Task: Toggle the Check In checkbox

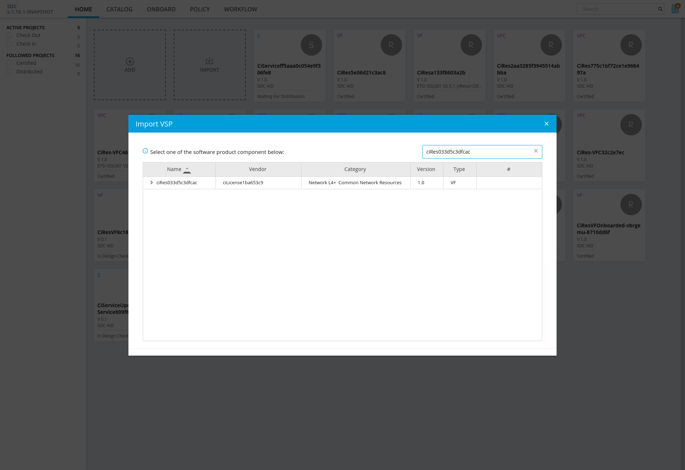Action: point(9,44)
